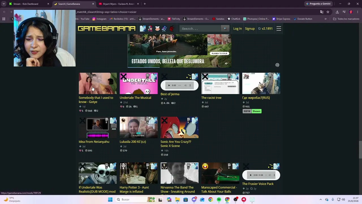Show hidden system tray icons

(321, 199)
